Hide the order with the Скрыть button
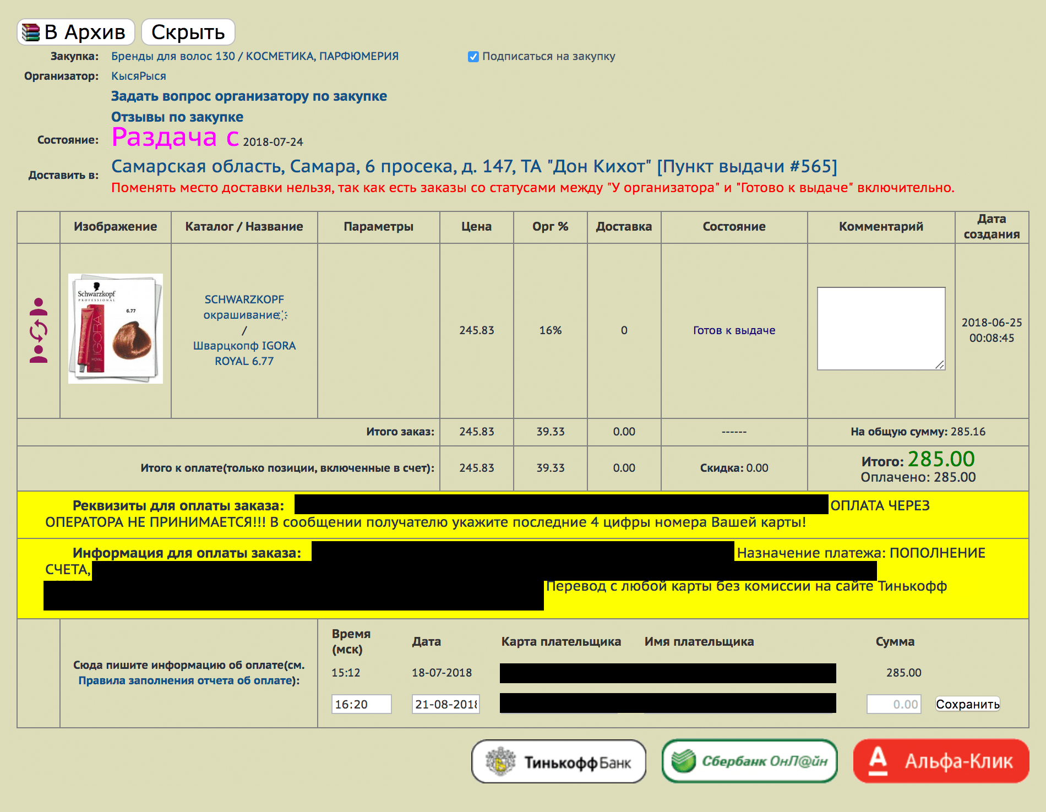The width and height of the screenshot is (1046, 812). [x=188, y=32]
